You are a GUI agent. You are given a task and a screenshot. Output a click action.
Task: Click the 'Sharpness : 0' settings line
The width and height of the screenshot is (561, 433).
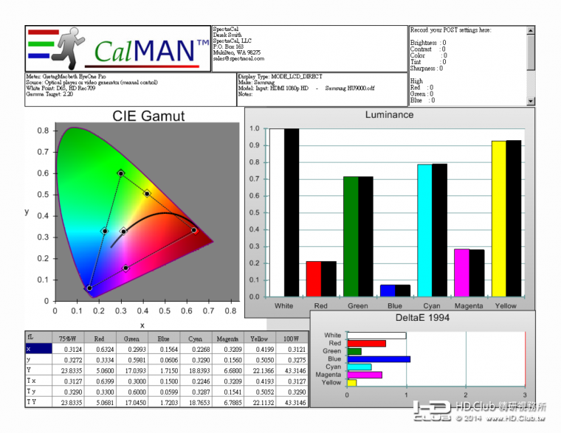(427, 69)
